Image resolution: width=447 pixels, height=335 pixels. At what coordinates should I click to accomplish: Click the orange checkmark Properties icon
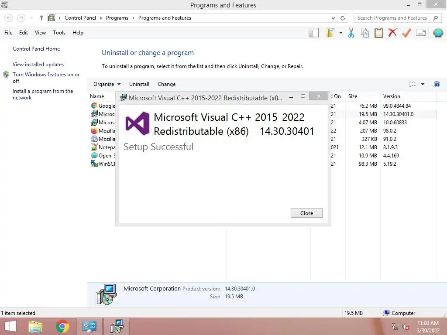point(406,33)
